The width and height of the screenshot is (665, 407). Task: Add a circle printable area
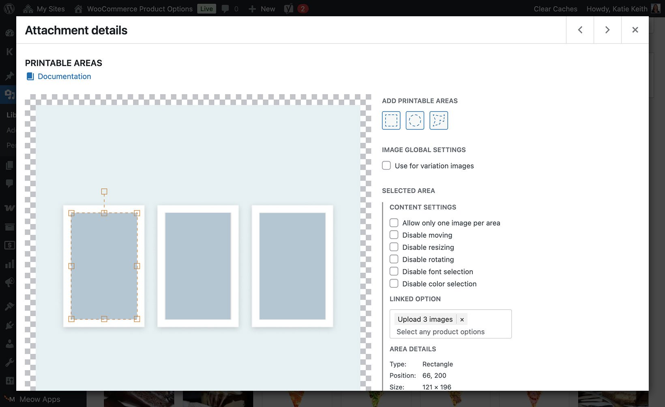point(414,120)
